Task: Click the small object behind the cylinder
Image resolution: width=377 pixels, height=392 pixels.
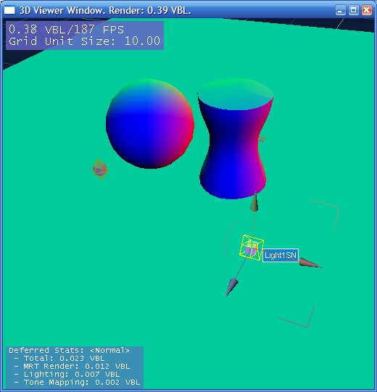Action: tap(262, 139)
